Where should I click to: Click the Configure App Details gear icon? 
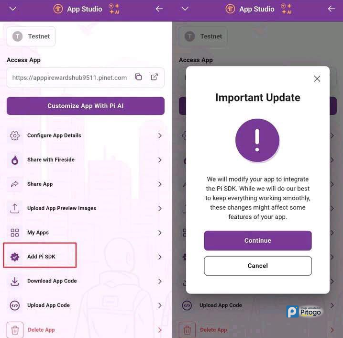tap(15, 135)
